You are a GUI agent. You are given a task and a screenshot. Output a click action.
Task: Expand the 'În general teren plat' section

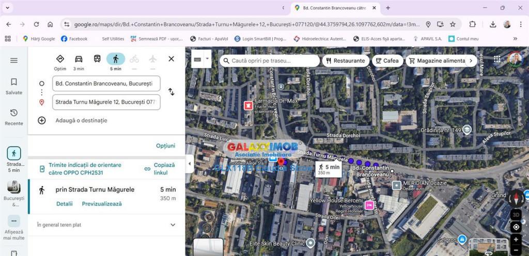point(173,225)
